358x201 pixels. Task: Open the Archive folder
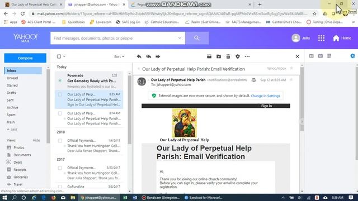[12, 107]
